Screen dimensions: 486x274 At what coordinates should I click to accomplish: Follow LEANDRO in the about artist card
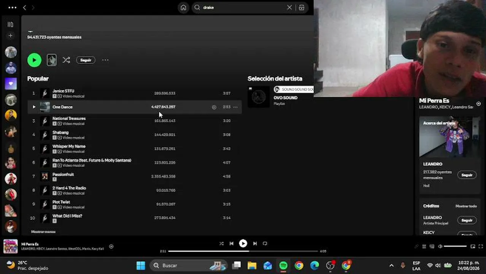(467, 175)
